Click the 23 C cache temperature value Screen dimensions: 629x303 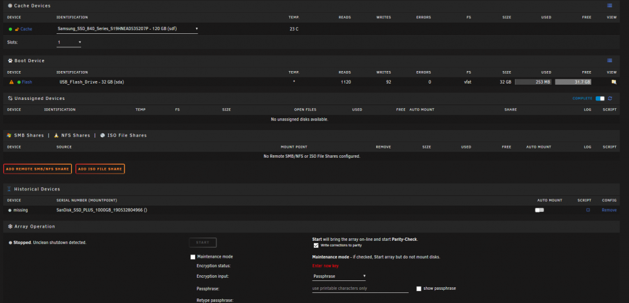click(294, 30)
